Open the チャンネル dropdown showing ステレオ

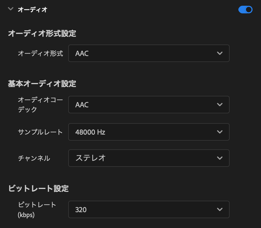149,158
